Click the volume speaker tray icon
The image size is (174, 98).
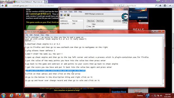161,96
